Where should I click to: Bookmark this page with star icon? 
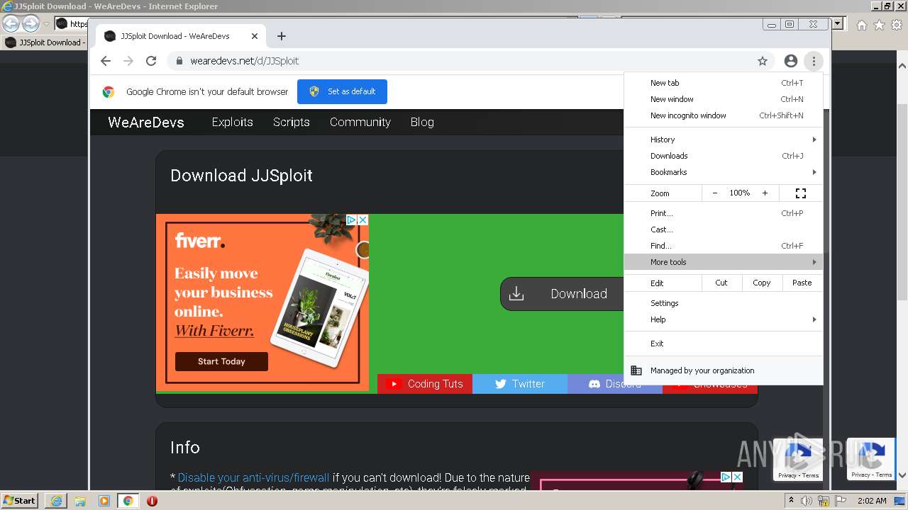pyautogui.click(x=763, y=61)
